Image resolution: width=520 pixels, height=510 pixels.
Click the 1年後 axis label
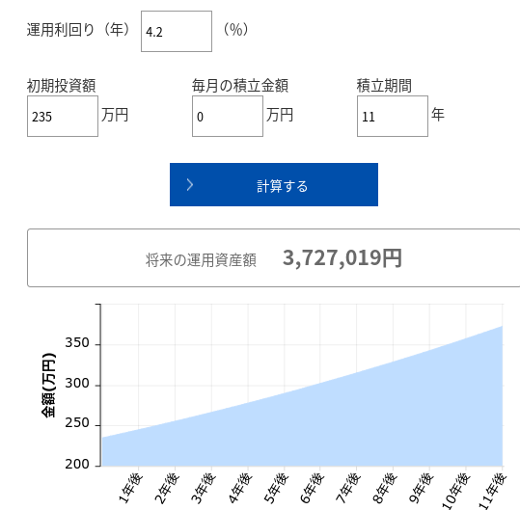click(x=131, y=489)
